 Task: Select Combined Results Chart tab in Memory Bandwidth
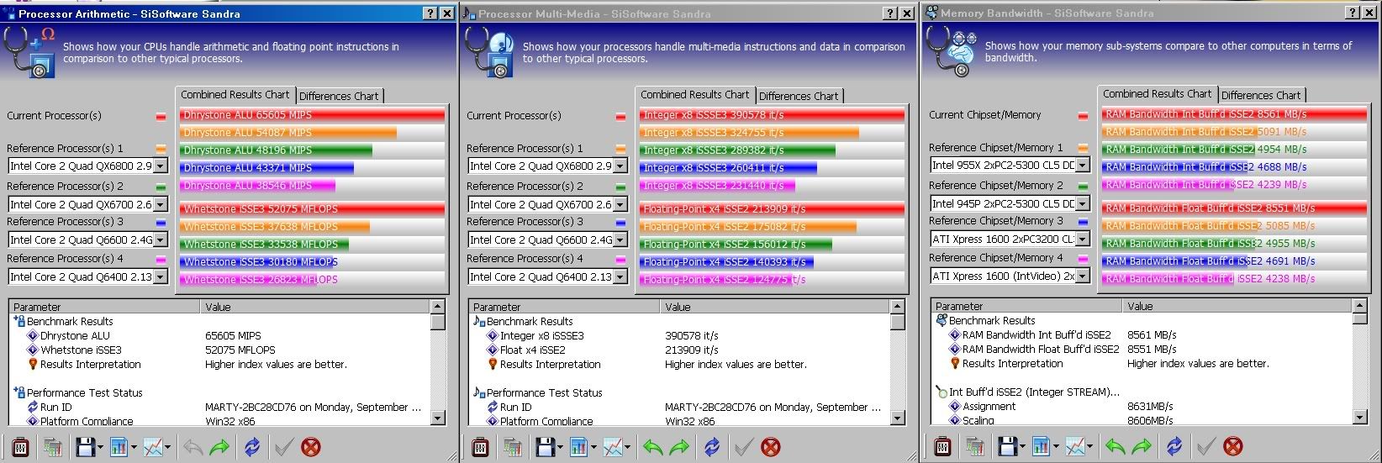[x=1158, y=94]
